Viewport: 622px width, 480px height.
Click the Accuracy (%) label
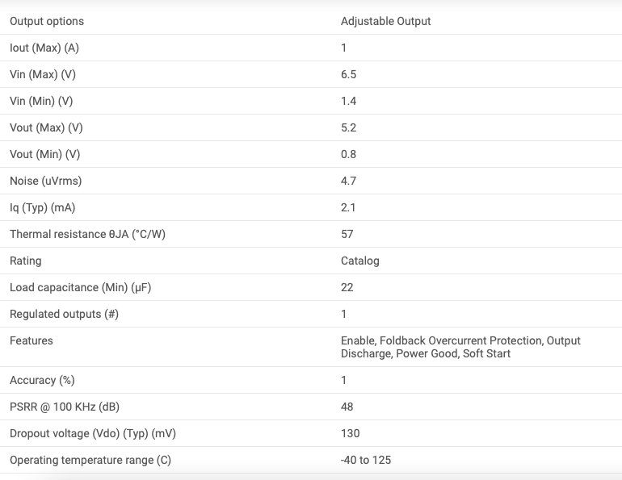tap(42, 380)
